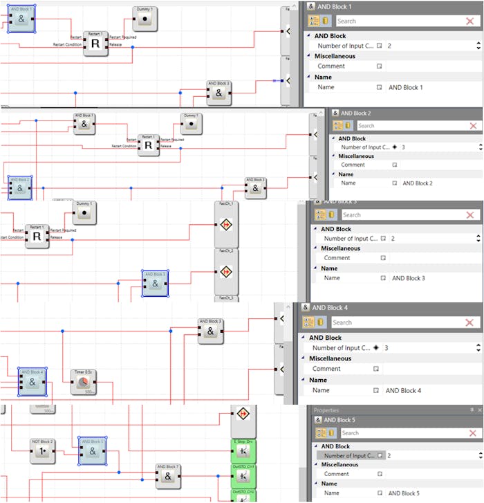
Task: Click input count stepper in AND Block 1 panel
Action: [x=478, y=46]
